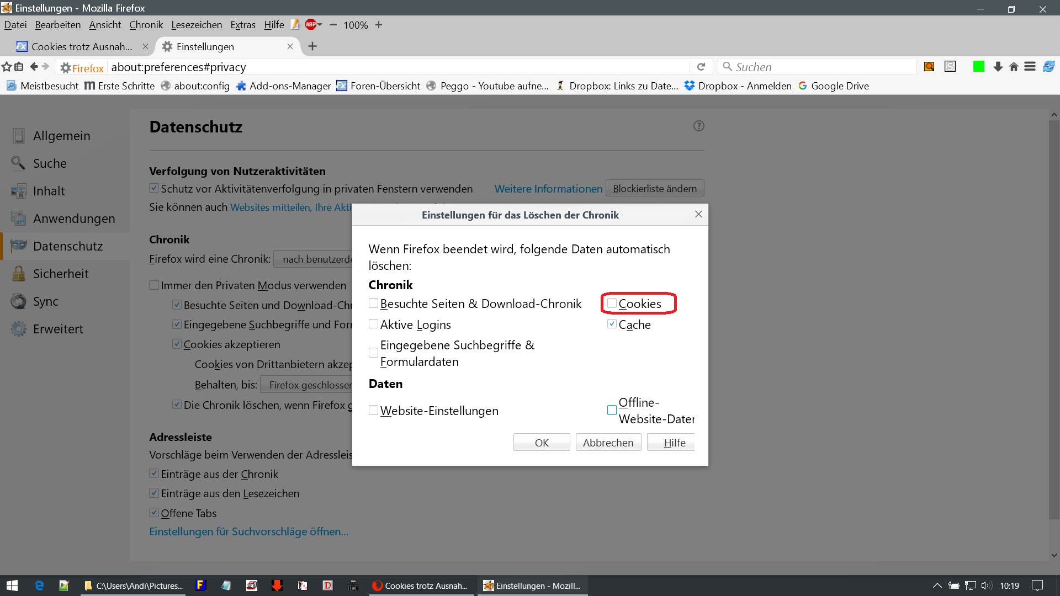Click the Home toolbar icon
This screenshot has height=596, width=1060.
pos(1014,67)
